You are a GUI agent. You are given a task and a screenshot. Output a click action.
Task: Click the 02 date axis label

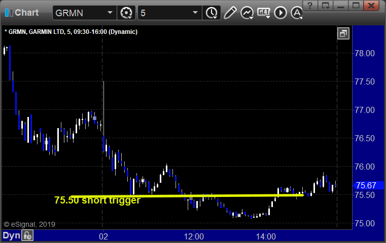103,236
